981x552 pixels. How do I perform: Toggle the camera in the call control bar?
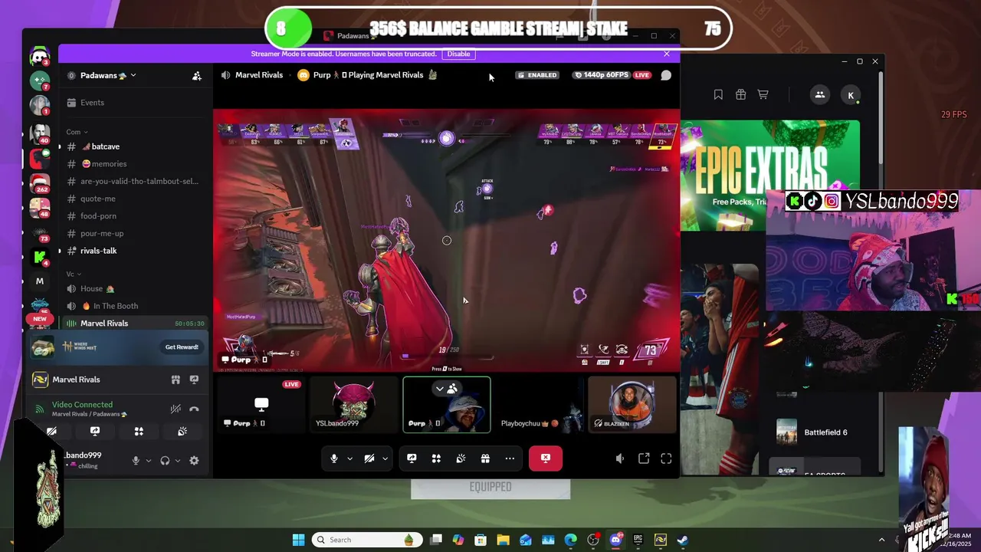[369, 458]
